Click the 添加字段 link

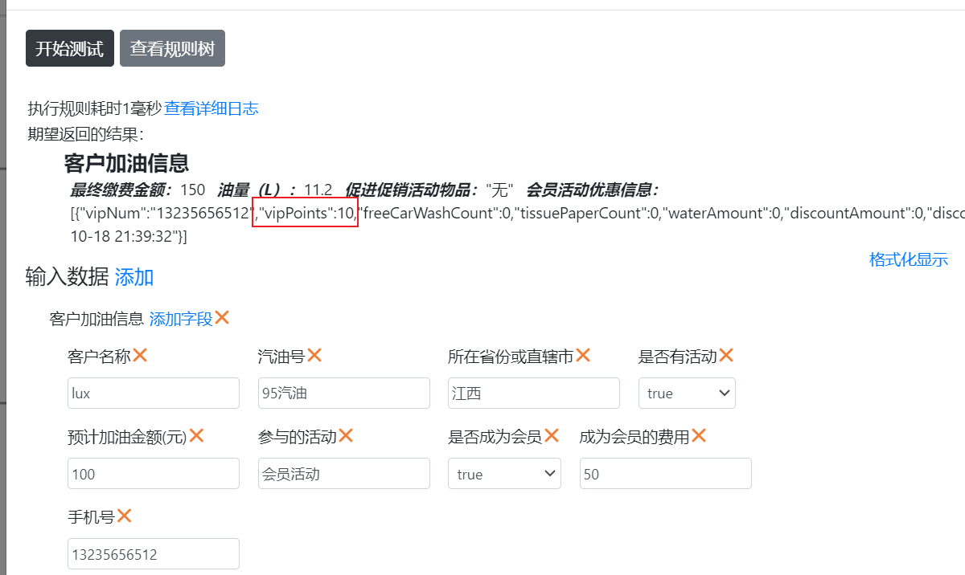[181, 319]
